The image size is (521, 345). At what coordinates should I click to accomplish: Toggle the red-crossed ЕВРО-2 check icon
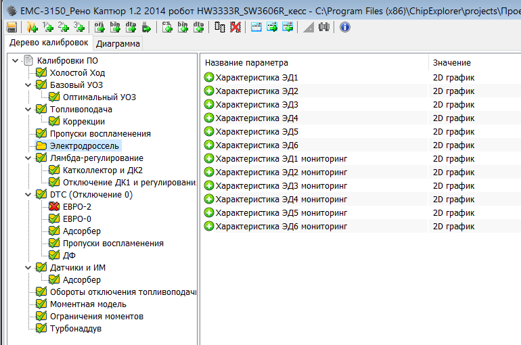click(x=55, y=207)
